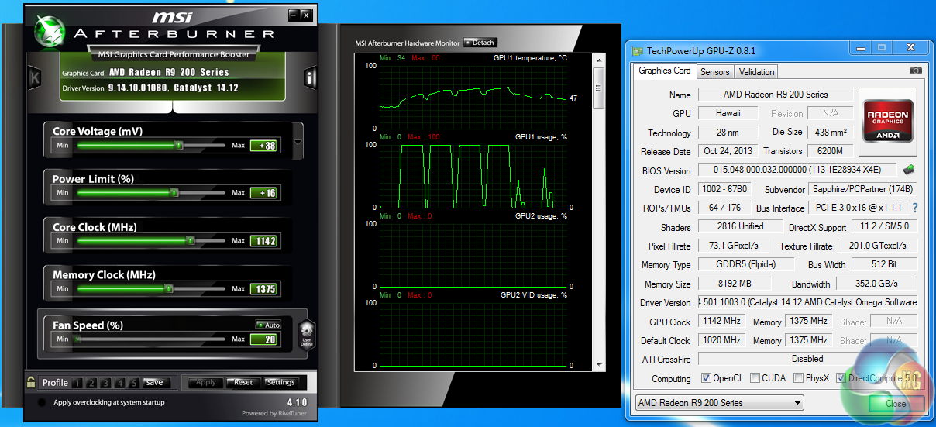Click the BIOS Version field value

click(x=798, y=170)
